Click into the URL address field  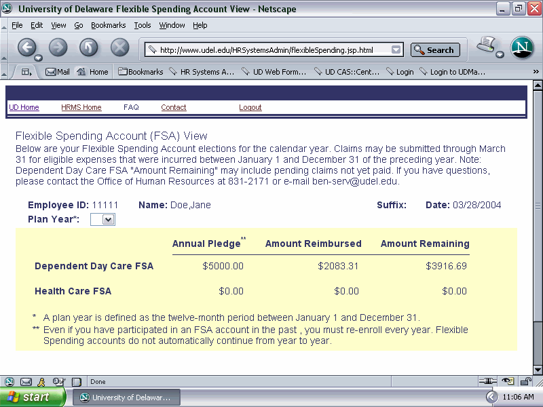point(271,50)
